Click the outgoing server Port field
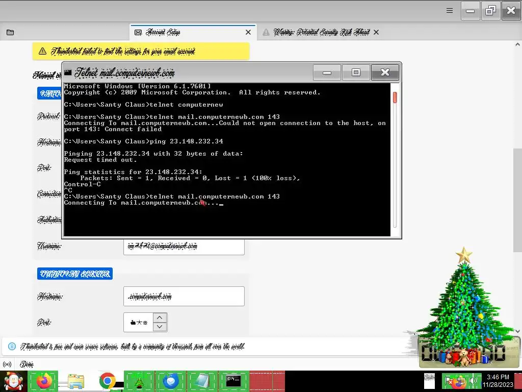This screenshot has height=392, width=522. click(138, 323)
